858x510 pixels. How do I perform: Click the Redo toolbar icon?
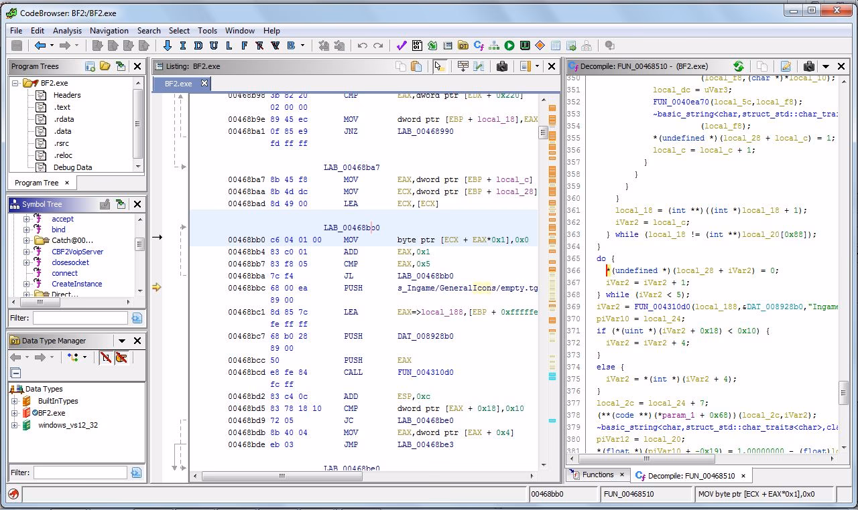tap(378, 46)
